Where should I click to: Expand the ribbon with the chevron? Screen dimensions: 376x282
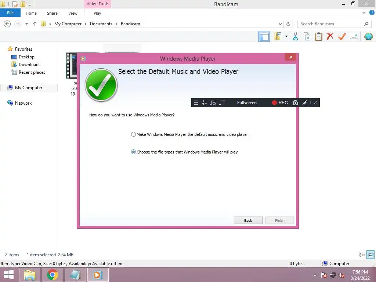tap(364, 13)
